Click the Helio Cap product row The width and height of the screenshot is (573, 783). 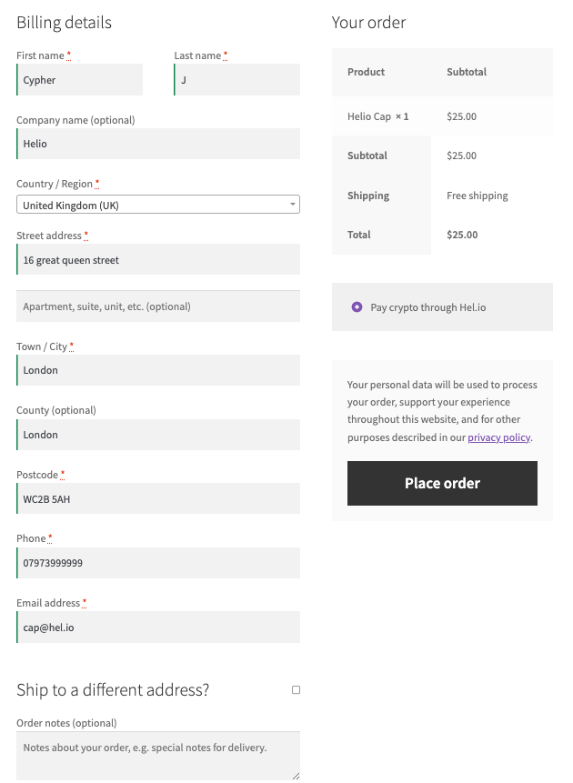442,116
